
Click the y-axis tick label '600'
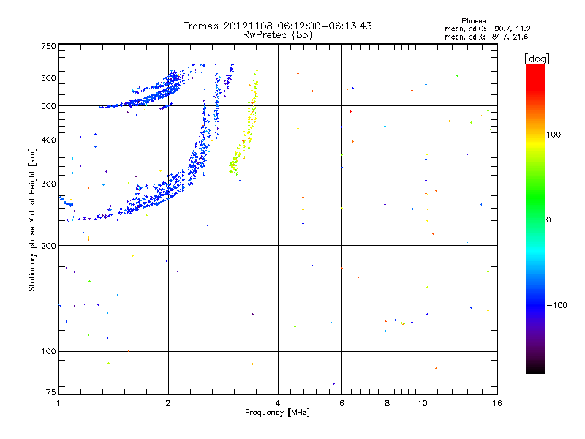point(48,78)
